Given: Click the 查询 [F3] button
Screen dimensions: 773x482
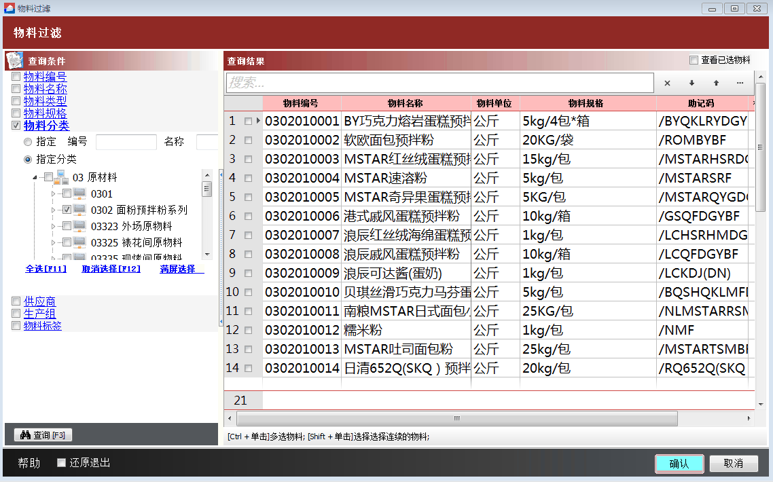Looking at the screenshot, I should [43, 435].
